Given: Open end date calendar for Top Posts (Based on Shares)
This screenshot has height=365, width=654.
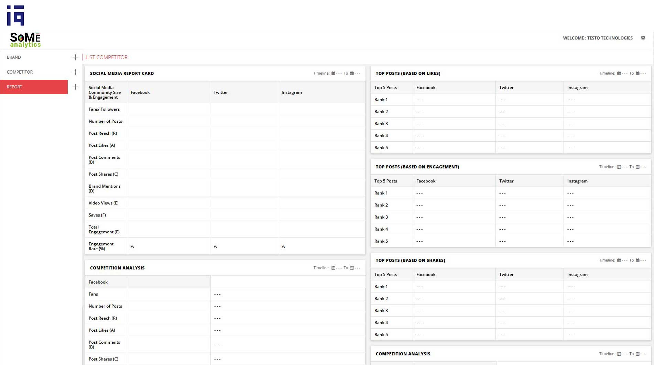Looking at the screenshot, I should pos(637,260).
